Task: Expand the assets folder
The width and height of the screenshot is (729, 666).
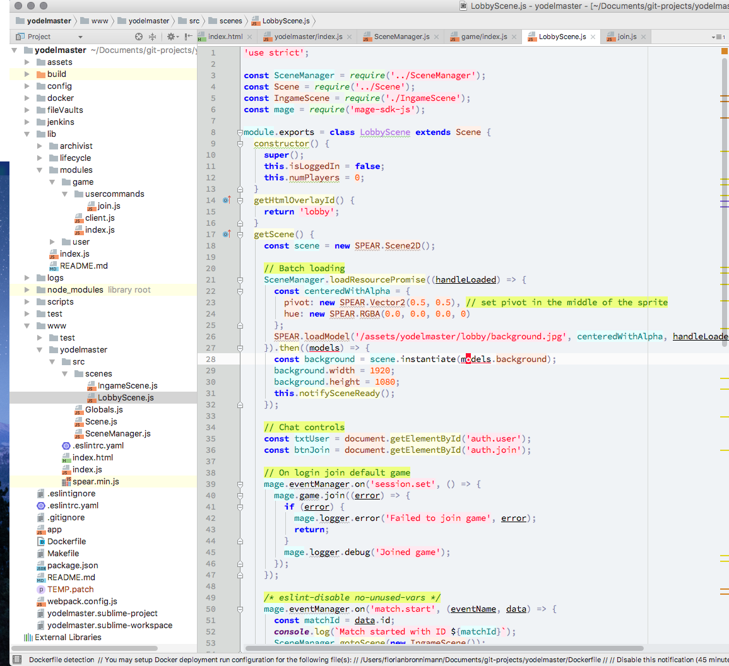Action: point(27,62)
